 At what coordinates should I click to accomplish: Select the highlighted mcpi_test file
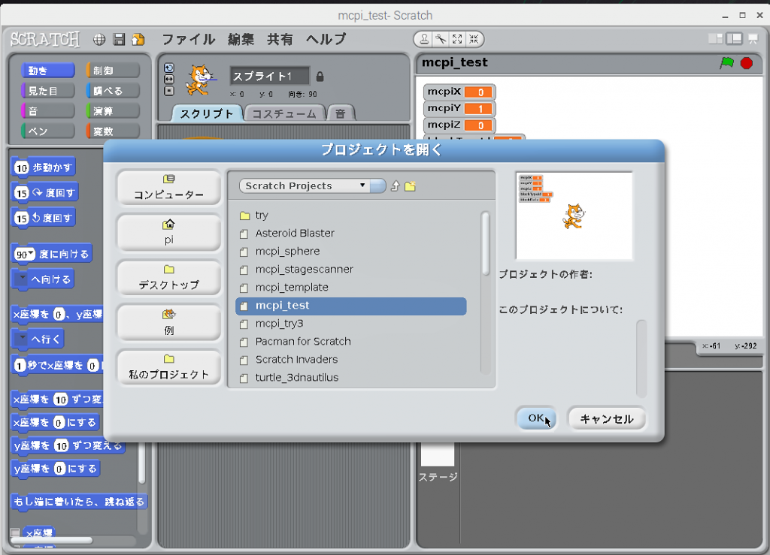351,306
